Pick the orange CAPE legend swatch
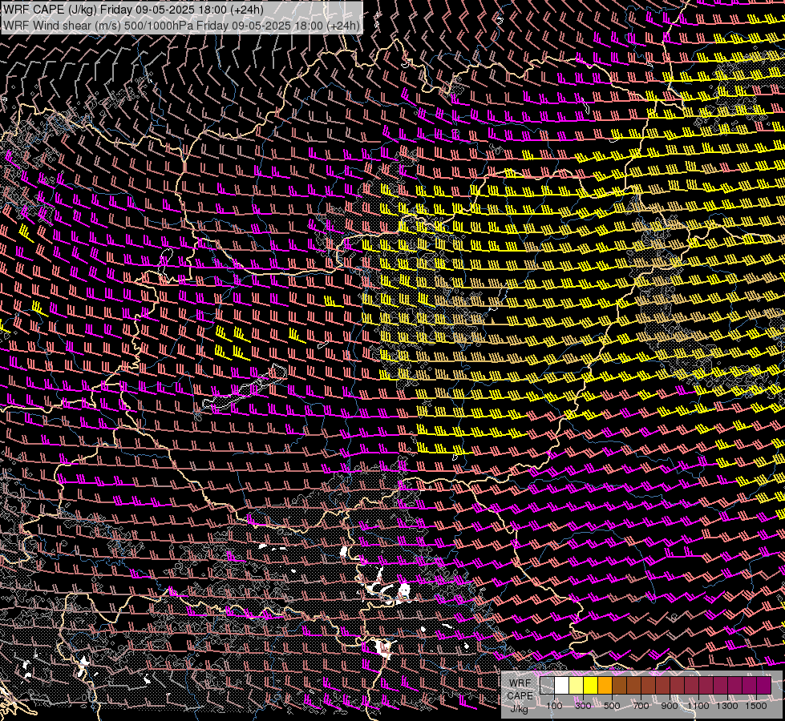The image size is (785, 721). (x=605, y=685)
